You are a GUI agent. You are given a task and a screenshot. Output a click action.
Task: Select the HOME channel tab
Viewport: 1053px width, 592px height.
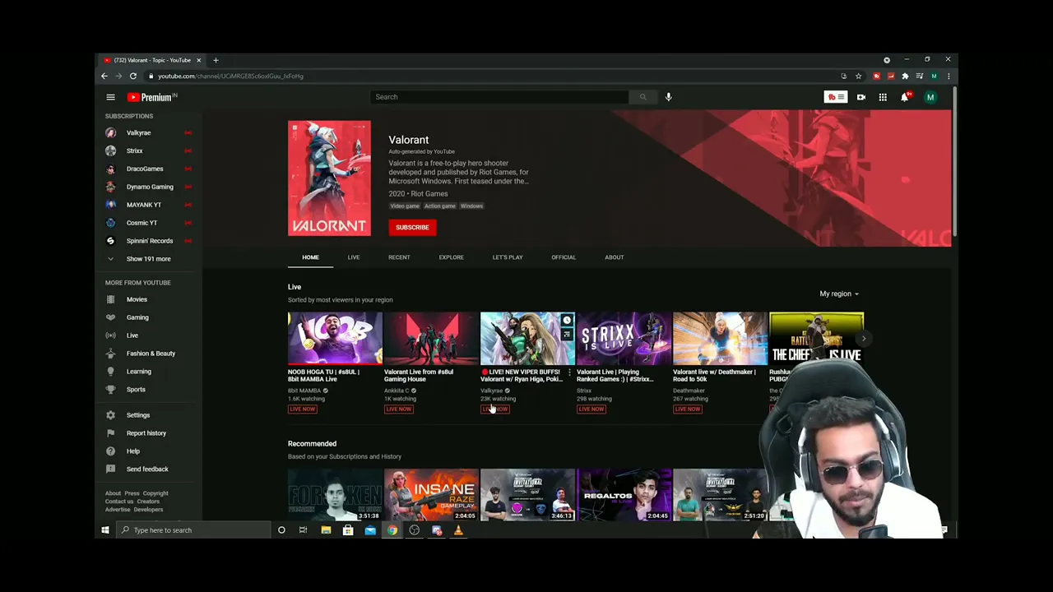click(x=310, y=257)
